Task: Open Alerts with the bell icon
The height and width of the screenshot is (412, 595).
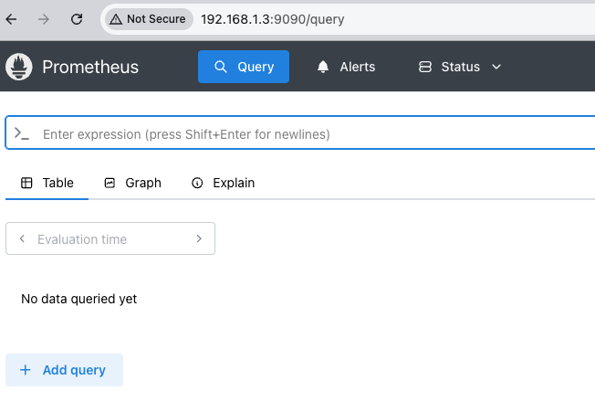Action: tap(323, 67)
